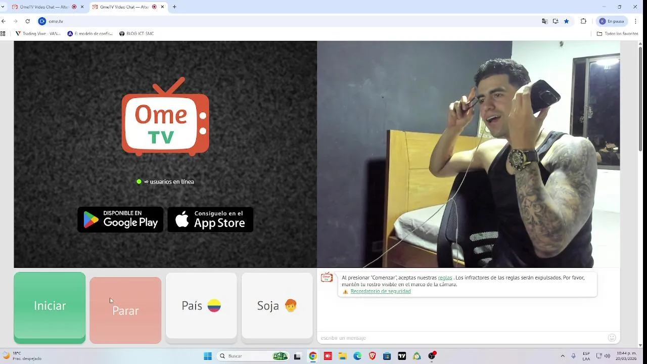Open the red app icon after Chrome on taskbar
Screen dimensions: 647x364
[328, 356]
